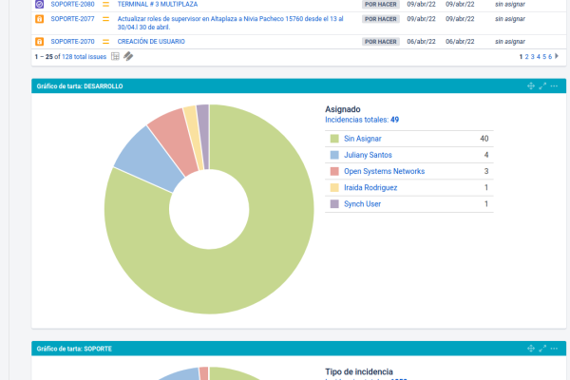Image resolution: width=570 pixels, height=380 pixels.
Task: Select Open Systems Networks in the legend
Action: click(x=384, y=171)
